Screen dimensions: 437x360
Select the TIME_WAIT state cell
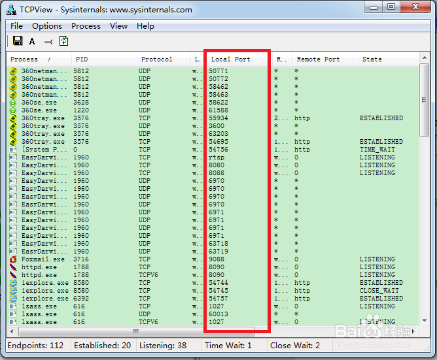(377, 150)
